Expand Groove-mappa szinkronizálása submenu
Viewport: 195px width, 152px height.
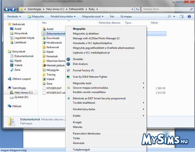point(144,88)
